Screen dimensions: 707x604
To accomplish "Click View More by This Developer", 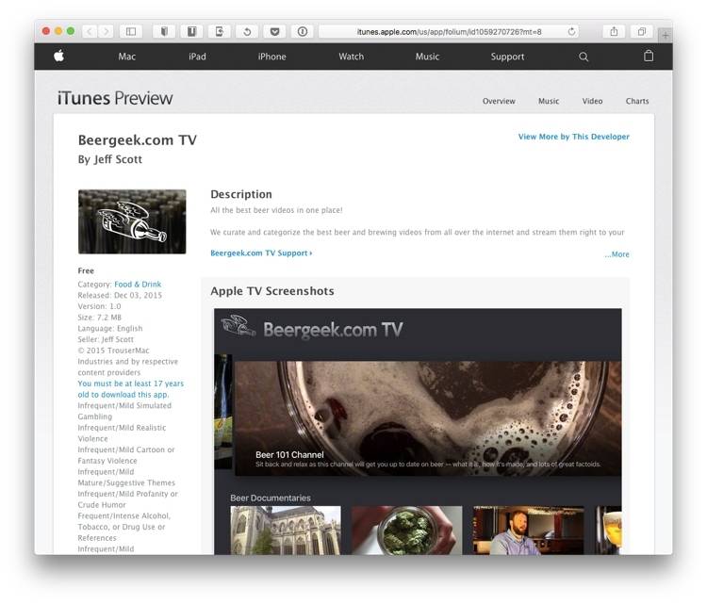I will point(573,137).
